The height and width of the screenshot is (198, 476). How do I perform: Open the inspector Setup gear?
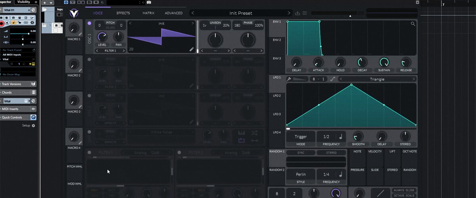click(33, 126)
